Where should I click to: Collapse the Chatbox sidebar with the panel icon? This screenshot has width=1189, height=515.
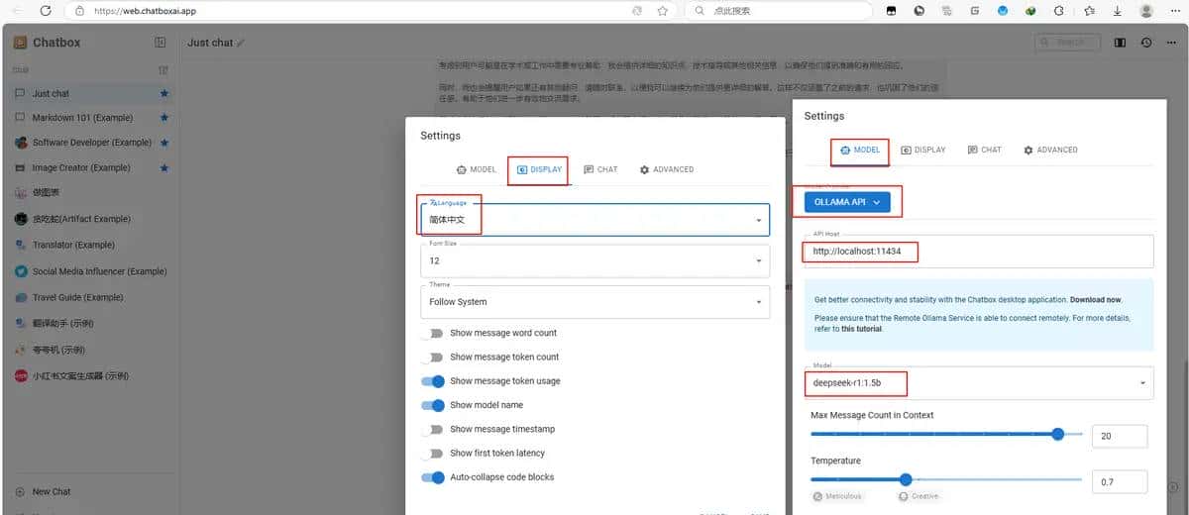tap(161, 43)
